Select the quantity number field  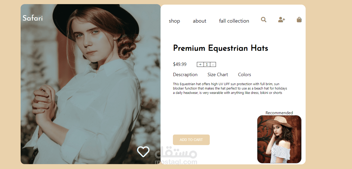point(207,65)
